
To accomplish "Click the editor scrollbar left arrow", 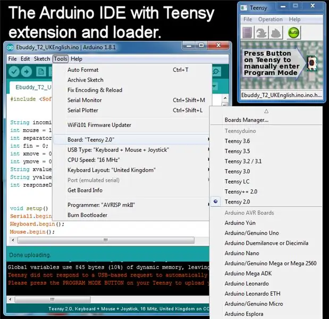I will click(13, 240).
